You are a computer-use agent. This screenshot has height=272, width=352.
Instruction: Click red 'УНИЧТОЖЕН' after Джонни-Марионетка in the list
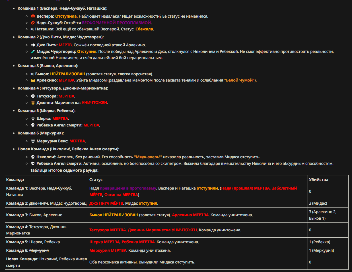point(94,103)
